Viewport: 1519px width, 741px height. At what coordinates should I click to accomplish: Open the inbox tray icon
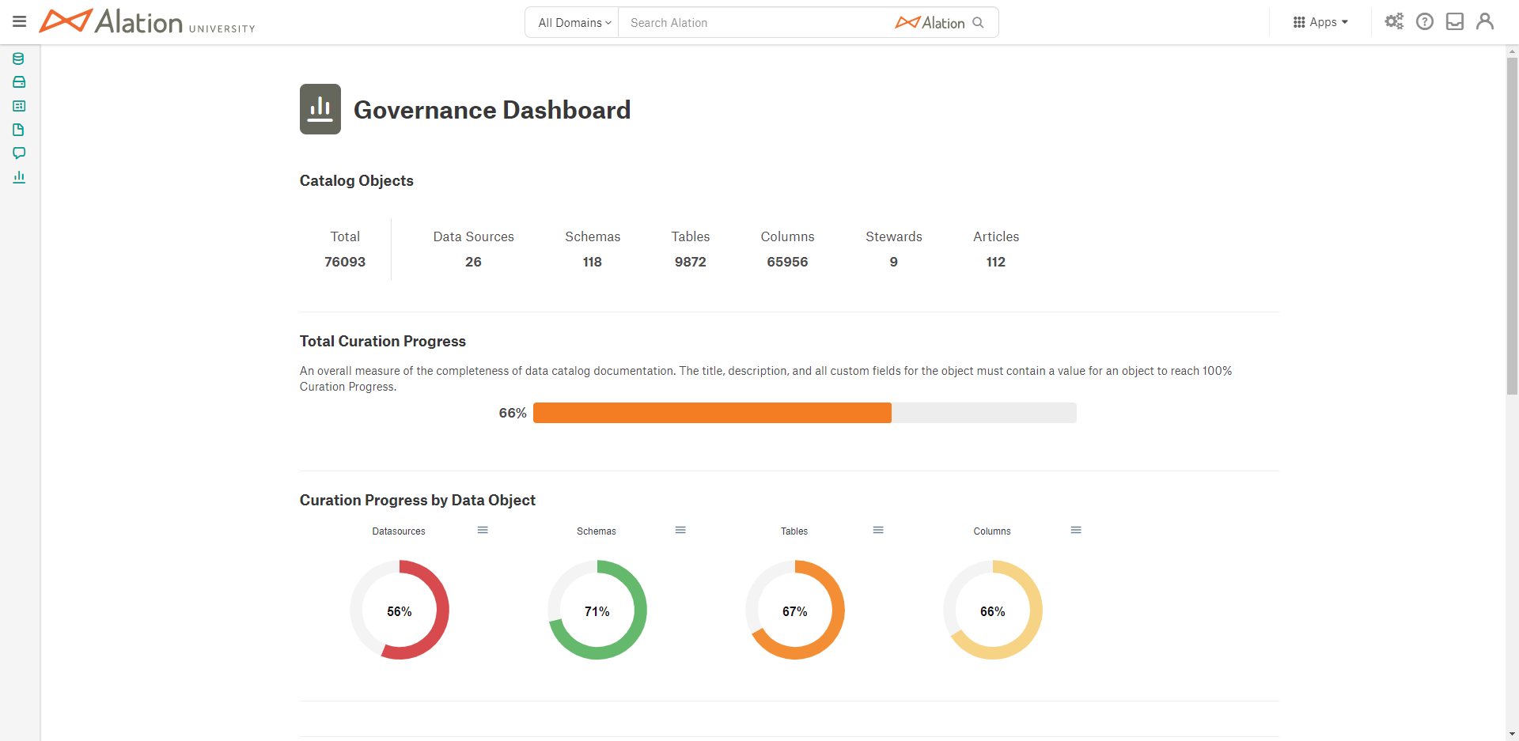(x=1455, y=21)
